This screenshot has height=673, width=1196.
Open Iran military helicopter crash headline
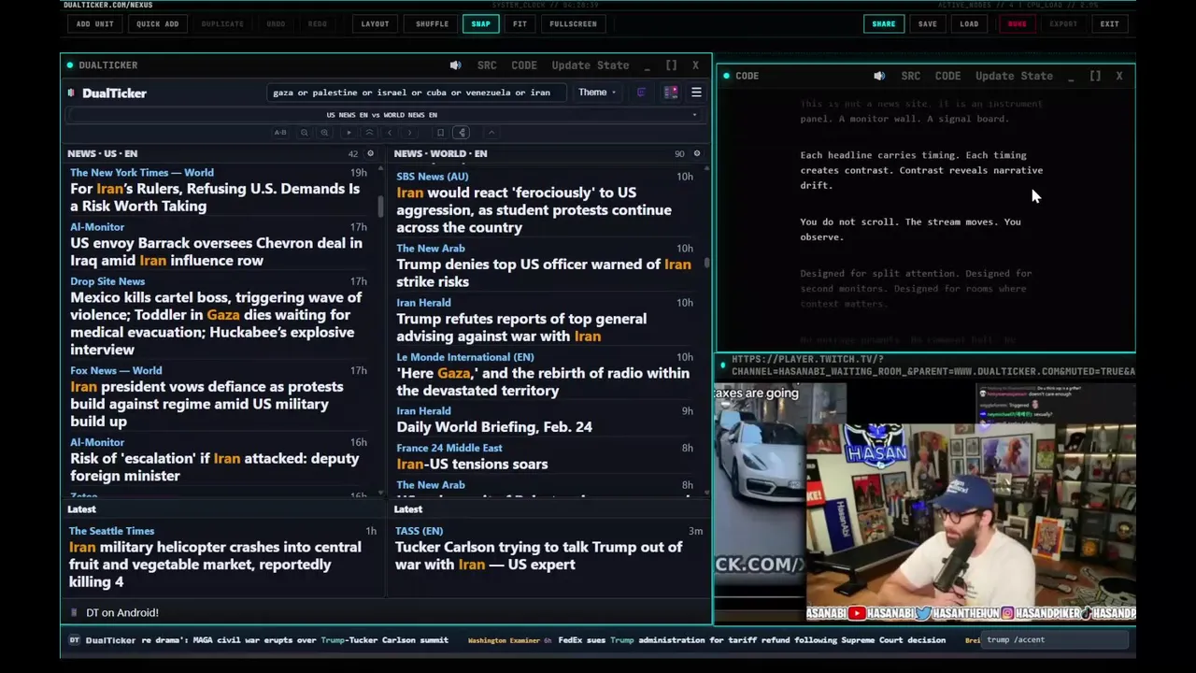[x=215, y=565]
